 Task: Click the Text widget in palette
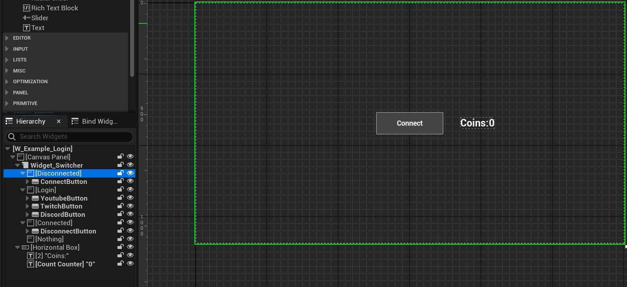click(x=38, y=28)
